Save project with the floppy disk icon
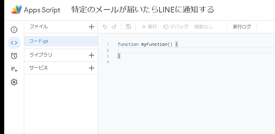The height and width of the screenshot is (134, 275). coord(128,27)
